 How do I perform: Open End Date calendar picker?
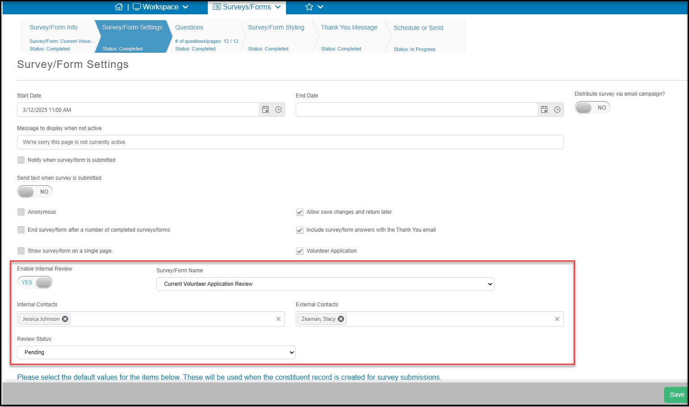pyautogui.click(x=544, y=110)
